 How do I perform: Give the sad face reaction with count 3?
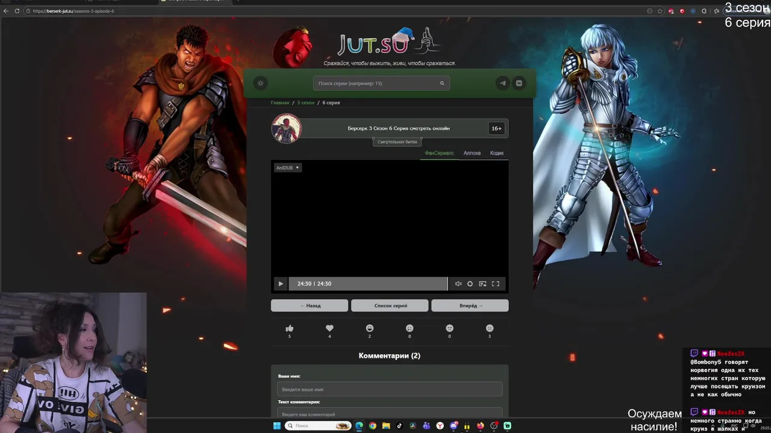(x=490, y=328)
